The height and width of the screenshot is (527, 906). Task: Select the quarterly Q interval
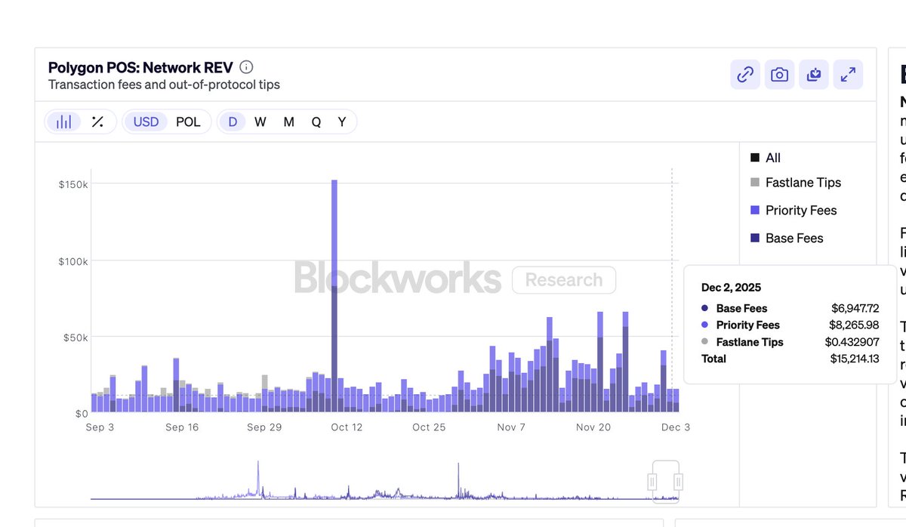pyautogui.click(x=316, y=122)
